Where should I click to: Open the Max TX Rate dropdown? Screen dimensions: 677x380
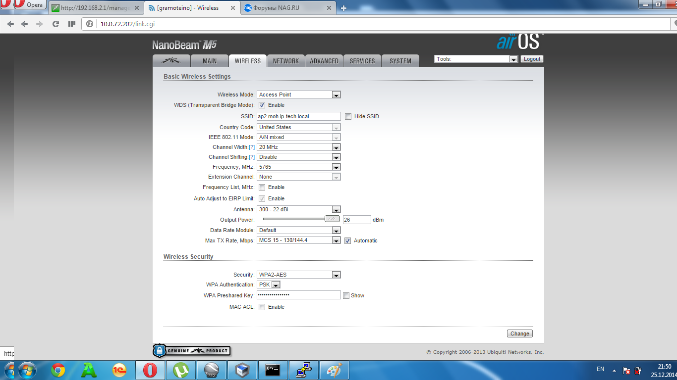coord(299,240)
